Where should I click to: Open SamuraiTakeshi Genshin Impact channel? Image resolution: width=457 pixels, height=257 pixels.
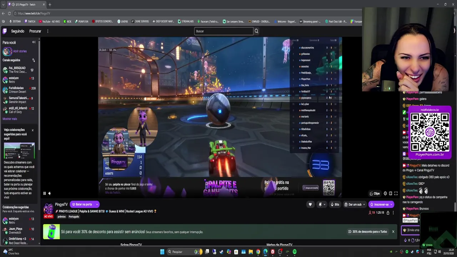19,100
